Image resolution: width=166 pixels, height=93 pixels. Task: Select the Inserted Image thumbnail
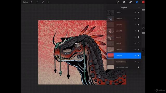(x=110, y=62)
